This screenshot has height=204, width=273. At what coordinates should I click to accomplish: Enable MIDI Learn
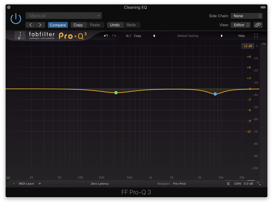(x=26, y=184)
